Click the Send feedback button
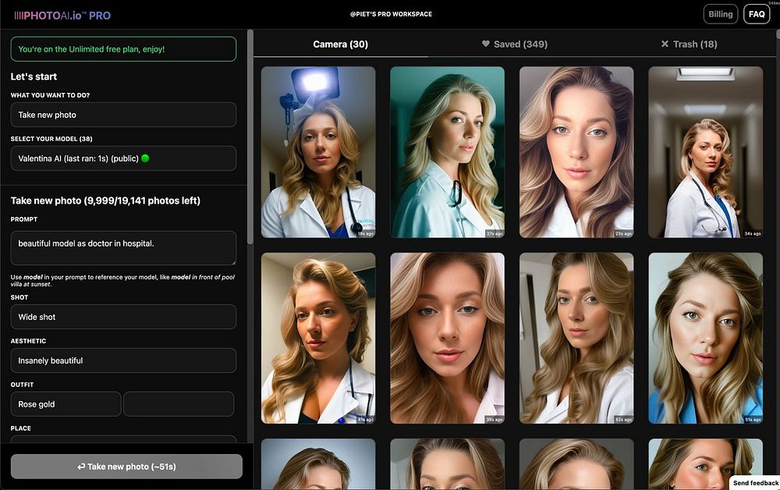This screenshot has width=780, height=490. tap(755, 483)
